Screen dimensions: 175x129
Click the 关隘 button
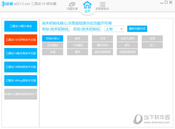(x=52, y=52)
